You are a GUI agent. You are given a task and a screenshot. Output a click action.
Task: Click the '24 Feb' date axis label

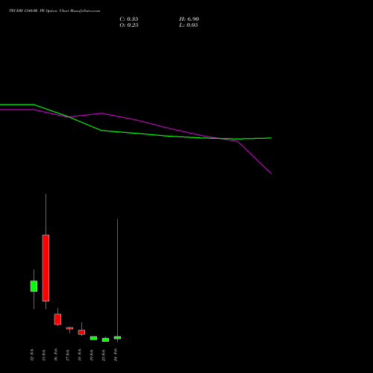click(x=116, y=355)
